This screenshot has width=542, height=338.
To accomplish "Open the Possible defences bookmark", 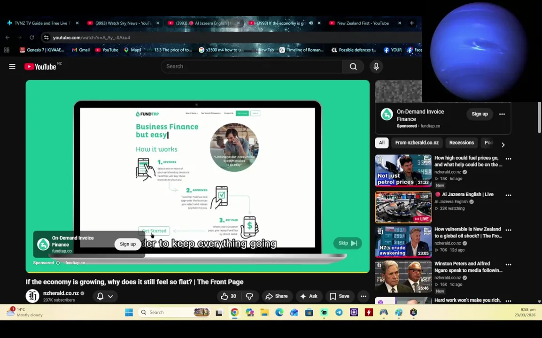I will tap(354, 50).
